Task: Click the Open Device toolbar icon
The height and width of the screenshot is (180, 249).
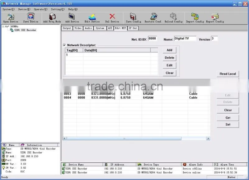Action: coord(11,16)
